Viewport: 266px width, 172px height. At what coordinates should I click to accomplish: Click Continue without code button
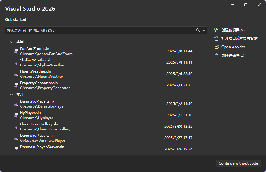238,163
